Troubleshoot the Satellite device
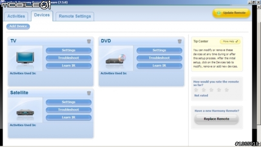Screen dimensions: 261x147 [x=69, y=110]
